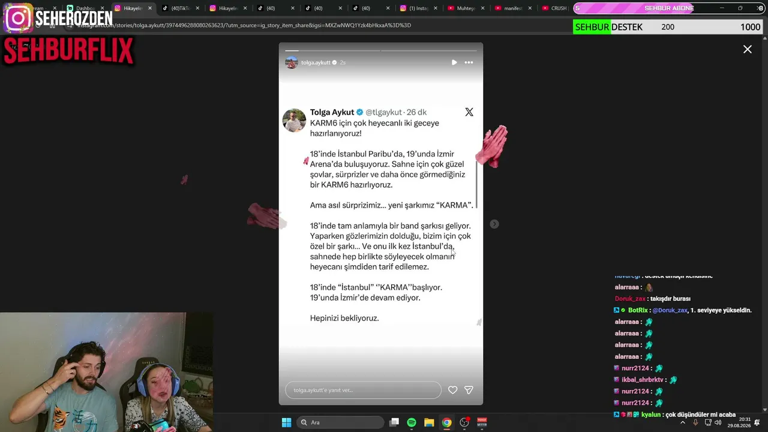Share the story via paper plane icon
Screen dimensions: 768x432
(469, 390)
